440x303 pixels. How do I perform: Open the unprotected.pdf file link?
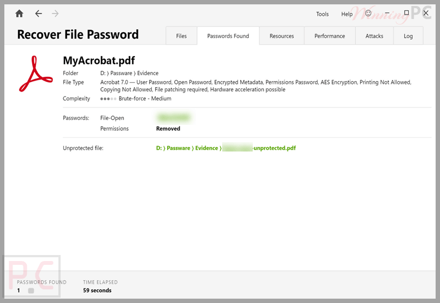pyautogui.click(x=226, y=148)
